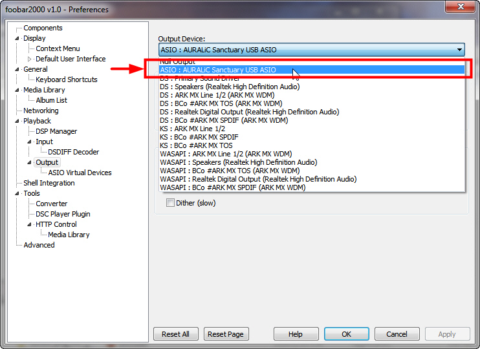
Task: Choose DS : Realtek Digital Output option
Action: (312, 112)
